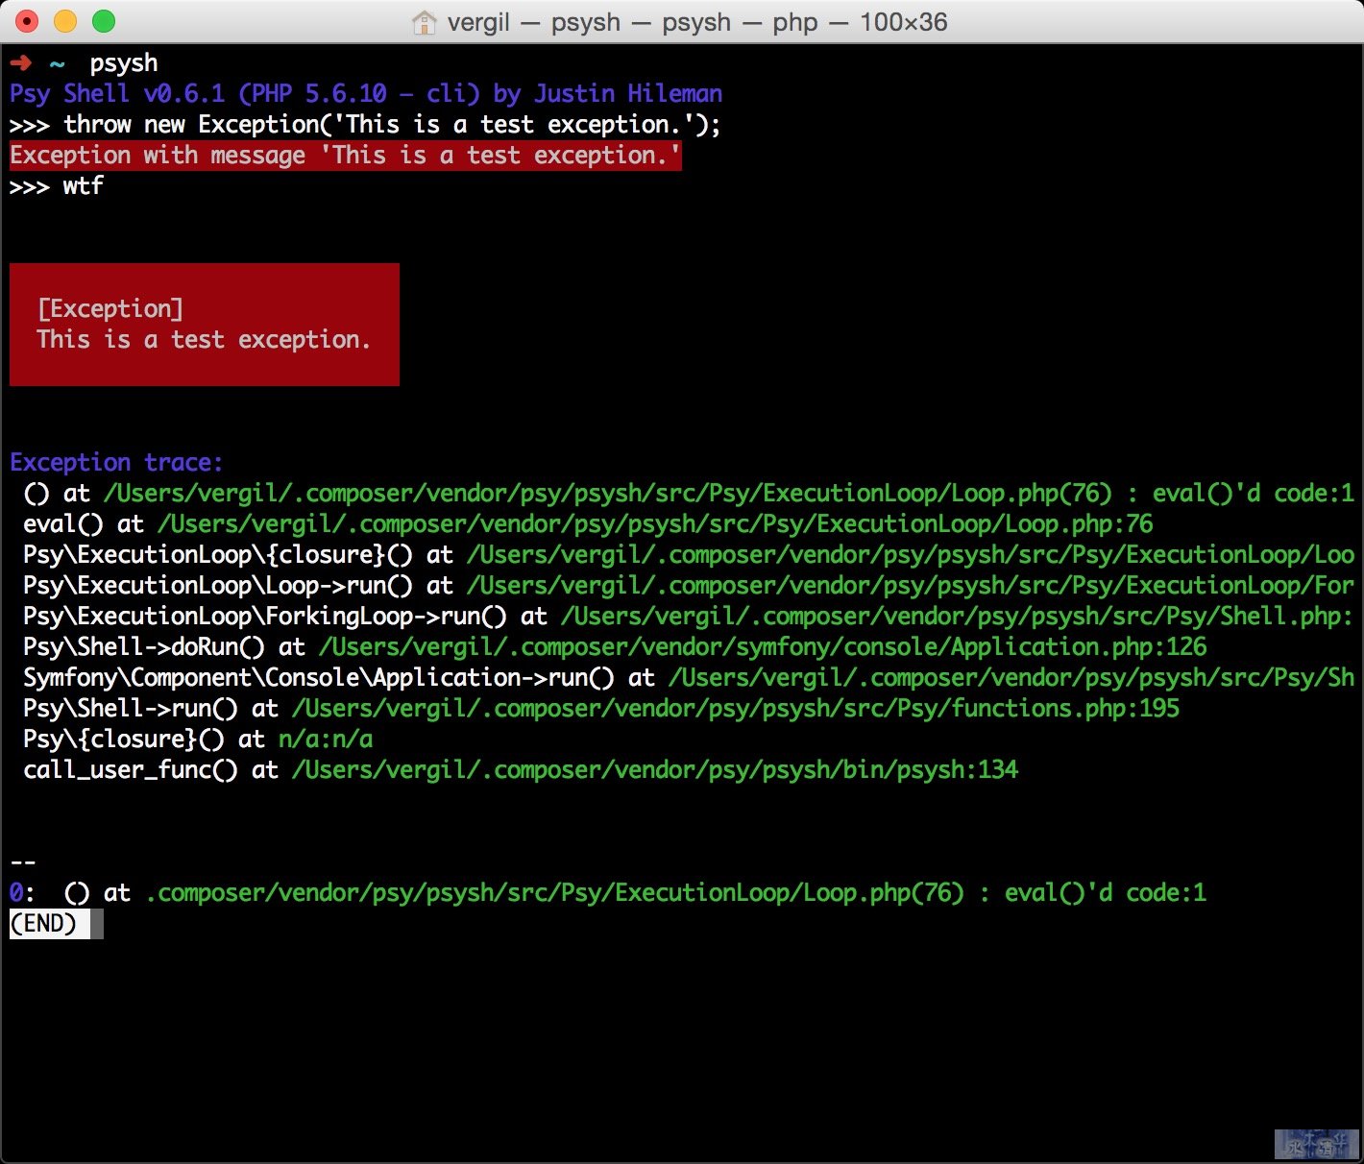Click the '0:' numbered trace entry
Image resolution: width=1364 pixels, height=1164 pixels.
coord(608,893)
